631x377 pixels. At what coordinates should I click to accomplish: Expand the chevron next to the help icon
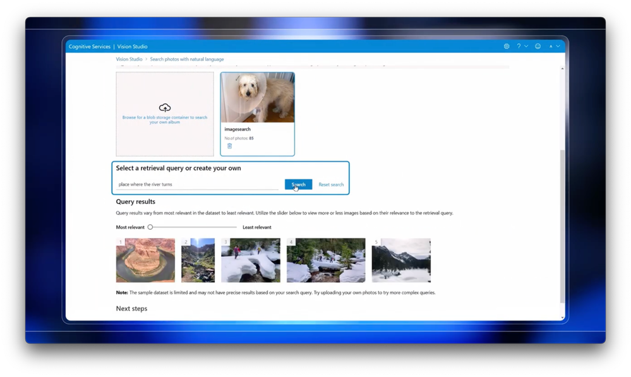[x=526, y=46]
